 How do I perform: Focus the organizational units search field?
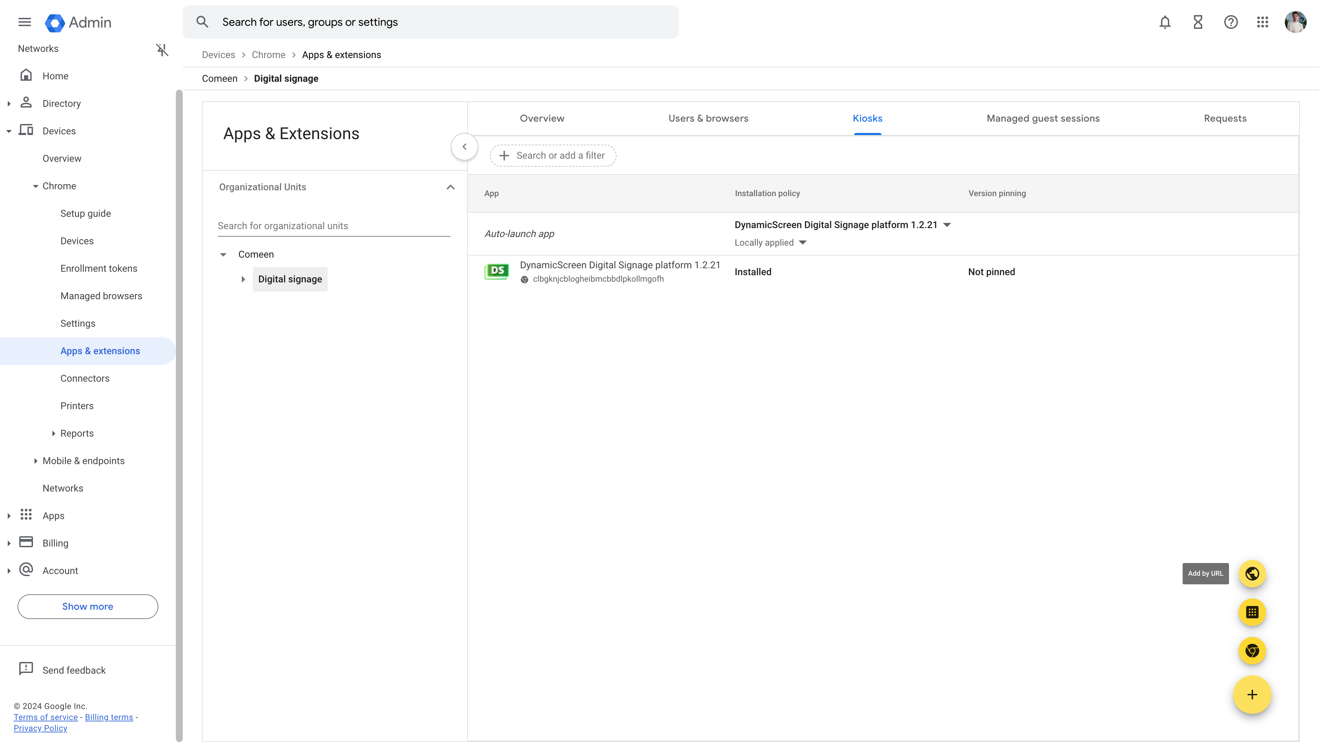(334, 226)
